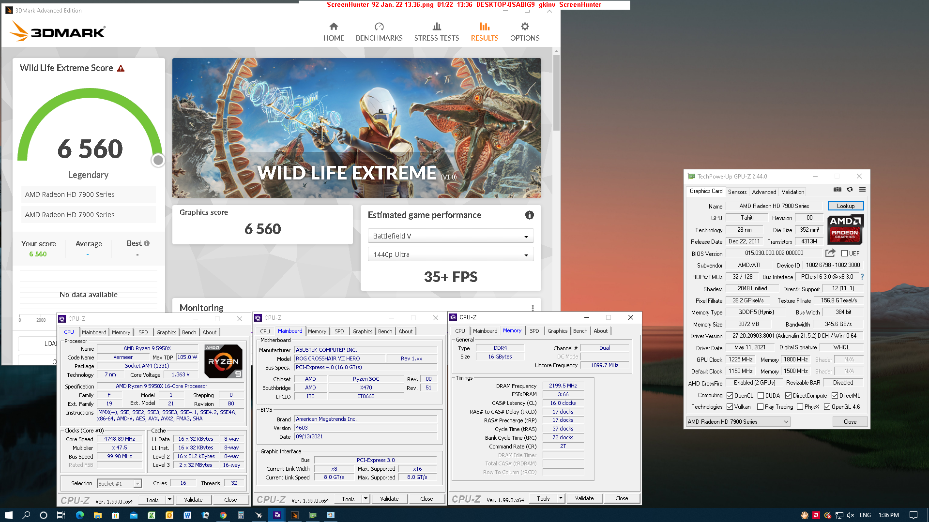Screen dimensions: 929x522
Task: Refresh GPU-Z with the reload icon
Action: coord(850,189)
